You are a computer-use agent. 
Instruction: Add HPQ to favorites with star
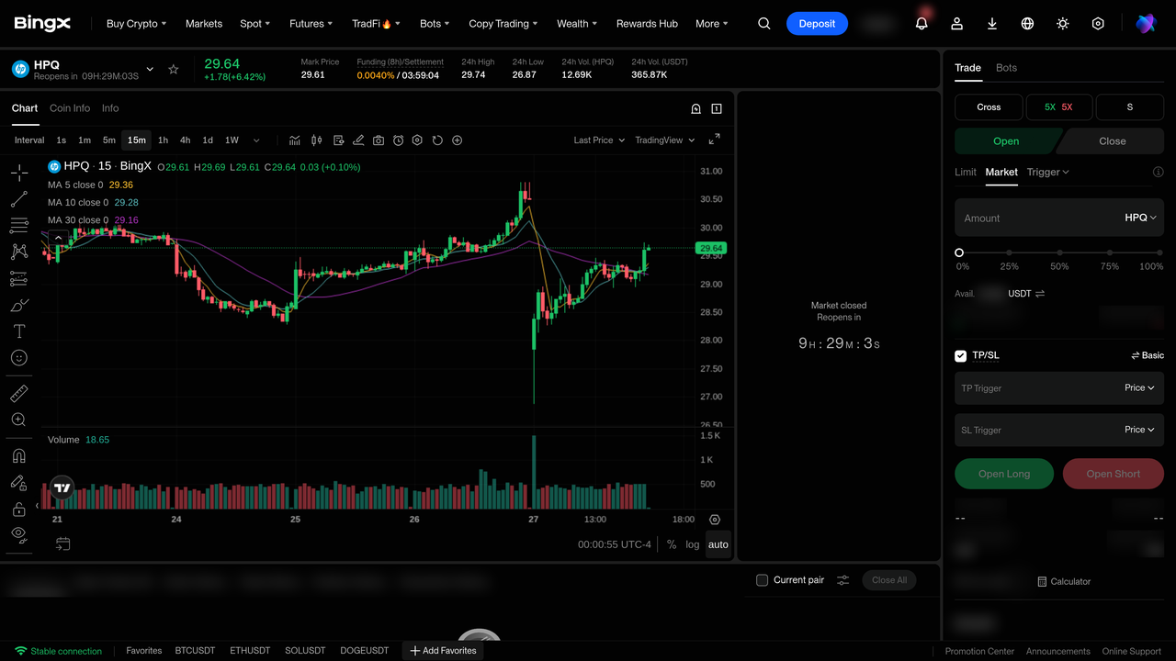tap(174, 70)
